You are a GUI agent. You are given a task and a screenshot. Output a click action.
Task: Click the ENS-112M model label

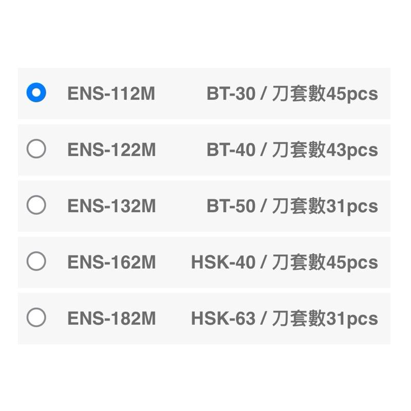[111, 93]
